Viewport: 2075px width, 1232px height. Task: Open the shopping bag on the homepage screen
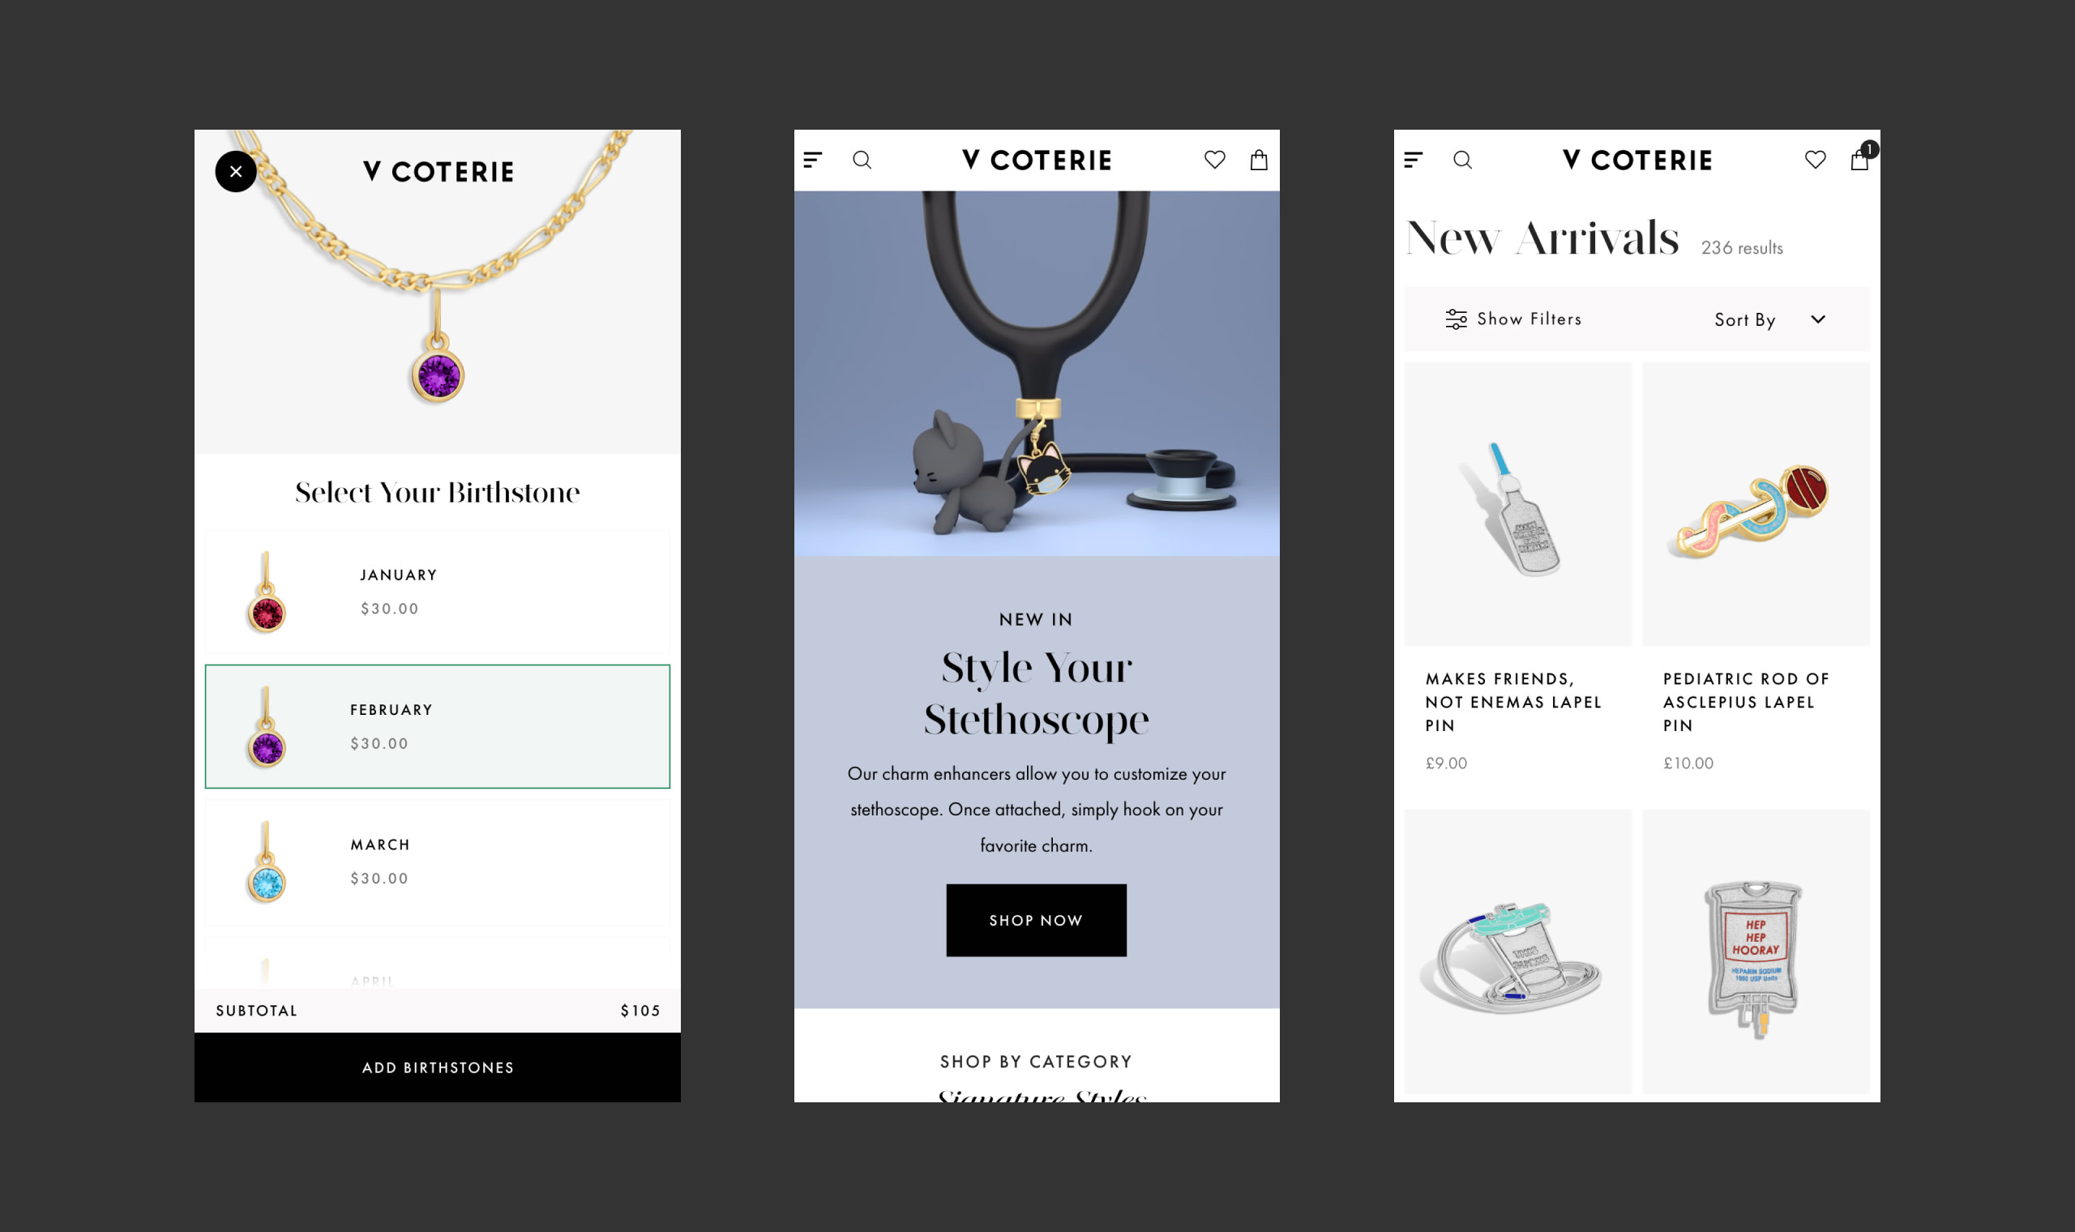[1259, 160]
